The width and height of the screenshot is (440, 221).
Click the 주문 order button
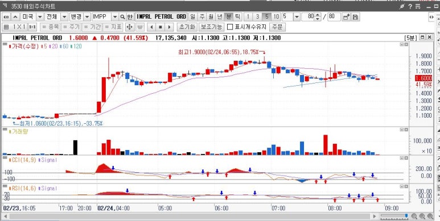tap(277, 27)
